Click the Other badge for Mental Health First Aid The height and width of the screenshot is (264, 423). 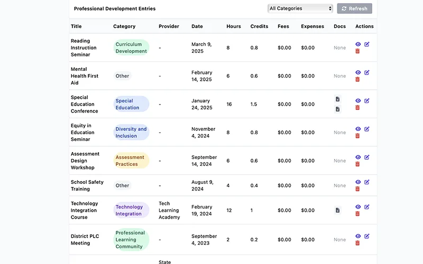122,76
